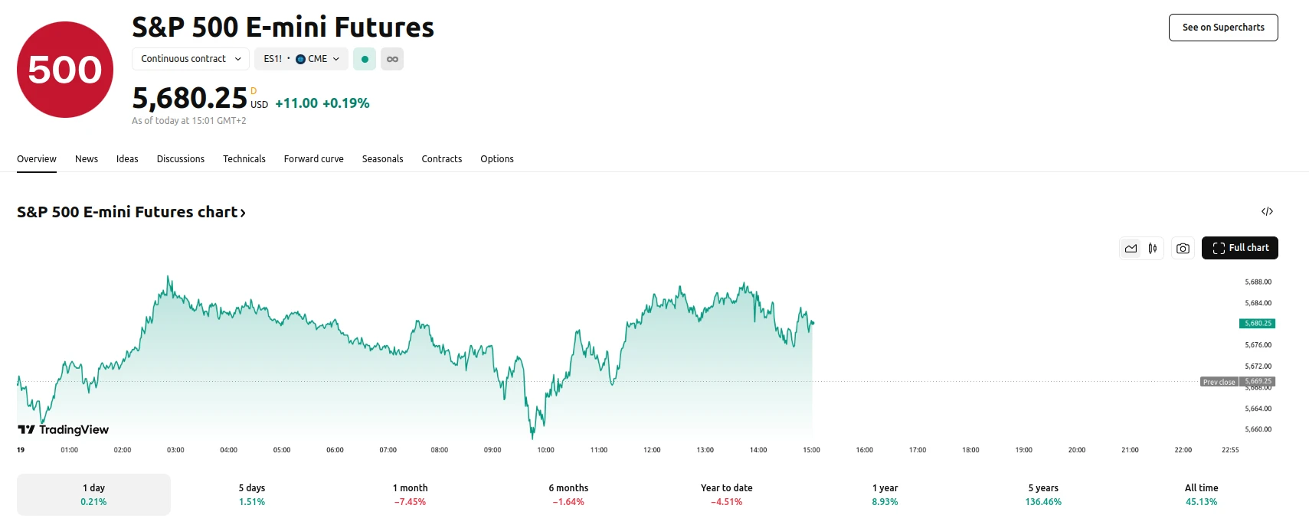Click the green market-open status dot
This screenshot has width=1309, height=528.
pyautogui.click(x=364, y=58)
